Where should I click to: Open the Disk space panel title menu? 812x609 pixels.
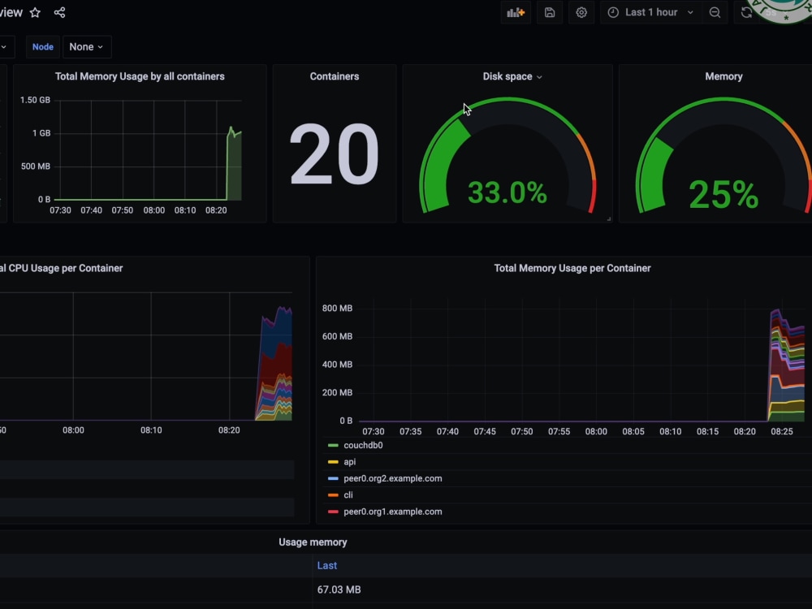[x=512, y=76]
